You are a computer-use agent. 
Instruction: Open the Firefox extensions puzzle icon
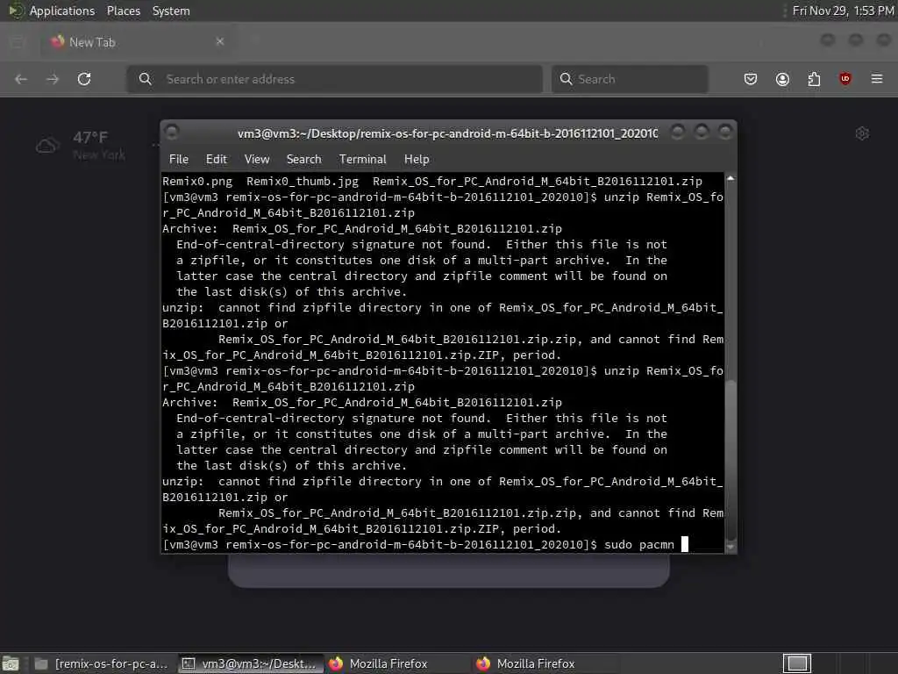814,79
